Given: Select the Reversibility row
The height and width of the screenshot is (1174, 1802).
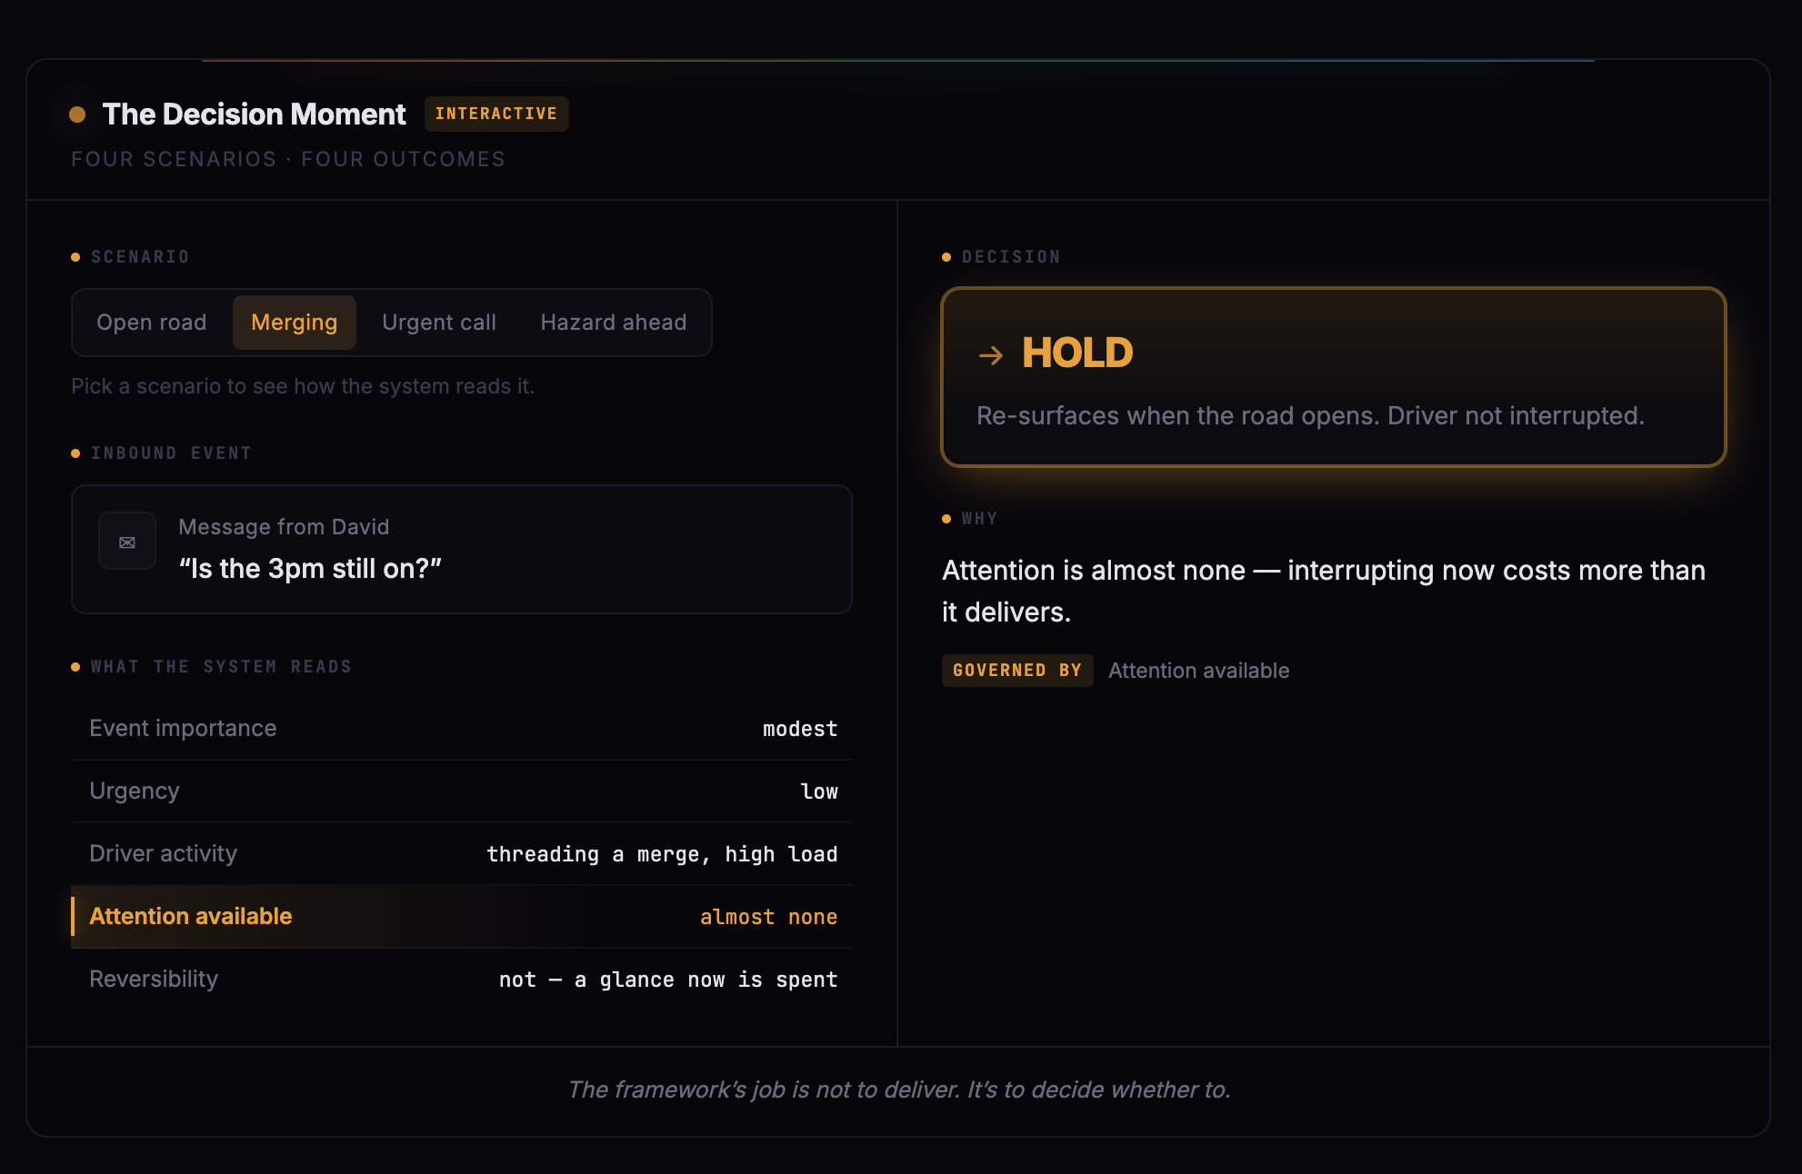Looking at the screenshot, I should [x=462, y=980].
